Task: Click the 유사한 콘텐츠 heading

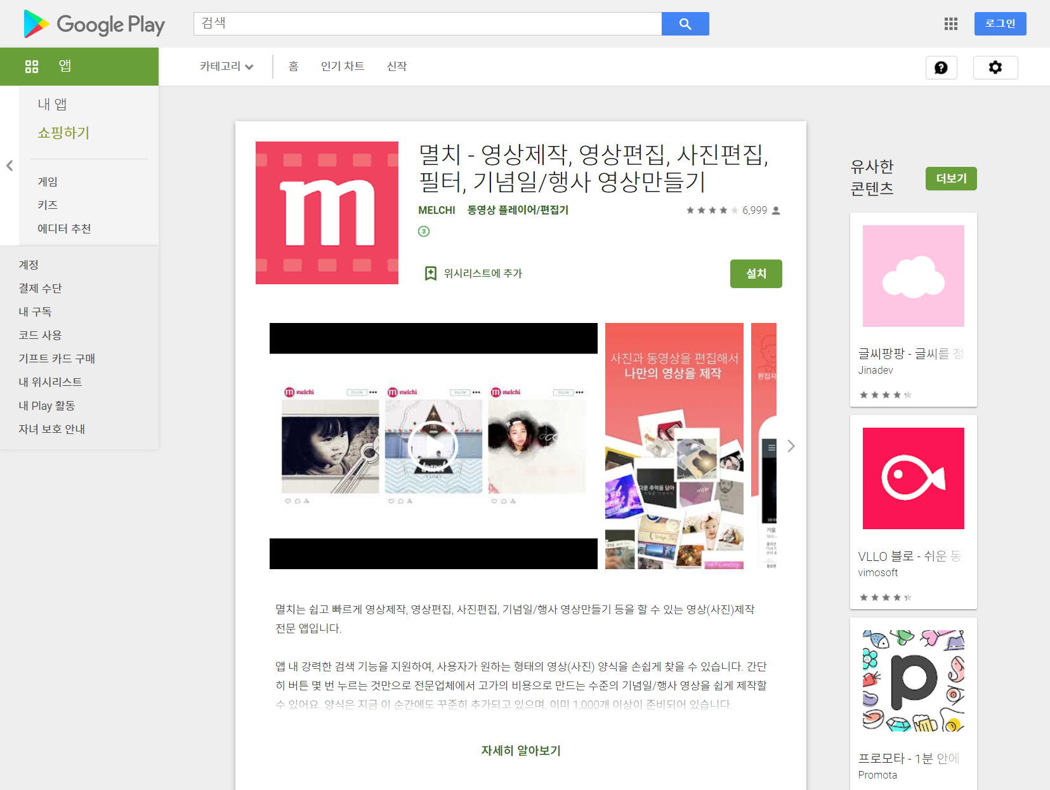Action: pyautogui.click(x=872, y=177)
